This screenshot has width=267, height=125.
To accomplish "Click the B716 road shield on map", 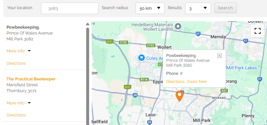I will (144, 79).
